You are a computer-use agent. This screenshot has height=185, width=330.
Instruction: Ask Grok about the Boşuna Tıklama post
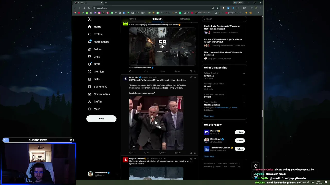coord(191,159)
